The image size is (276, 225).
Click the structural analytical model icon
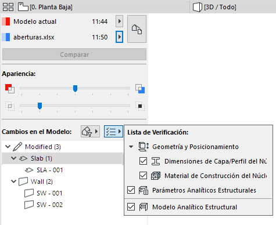144,207
